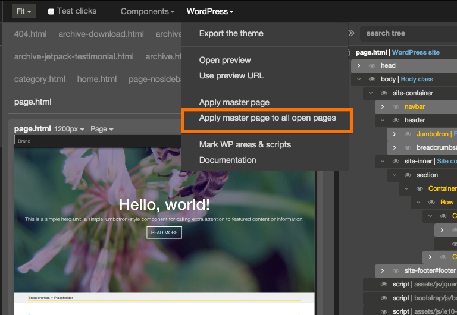
Task: Toggle visibility eye of Jumbotron
Action: pyautogui.click(x=408, y=134)
